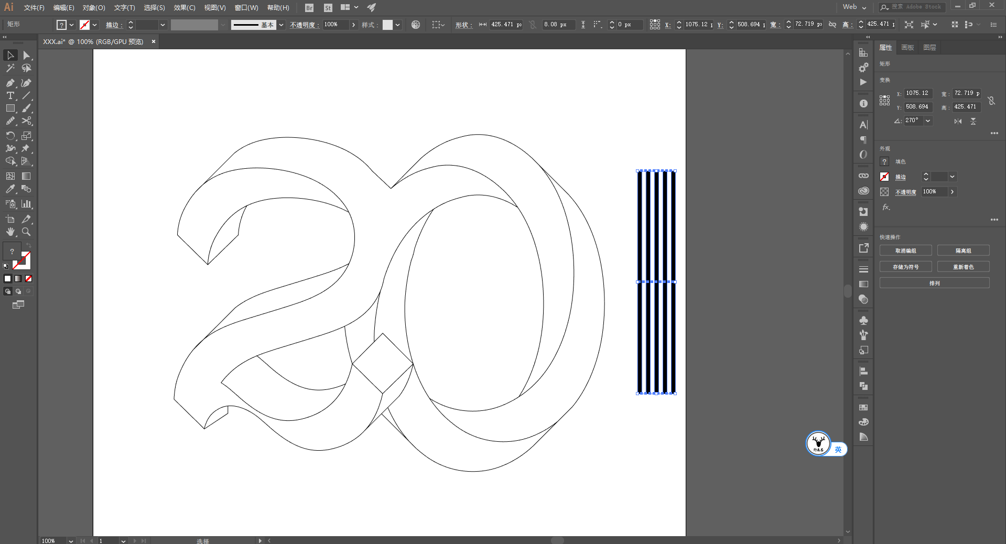Select the Scale tool
1006x544 pixels.
pos(26,136)
